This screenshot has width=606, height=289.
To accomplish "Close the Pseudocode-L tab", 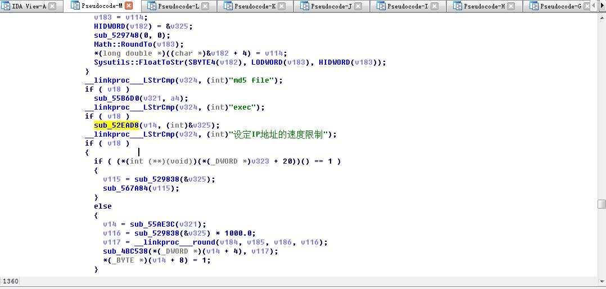I will coord(205,6).
